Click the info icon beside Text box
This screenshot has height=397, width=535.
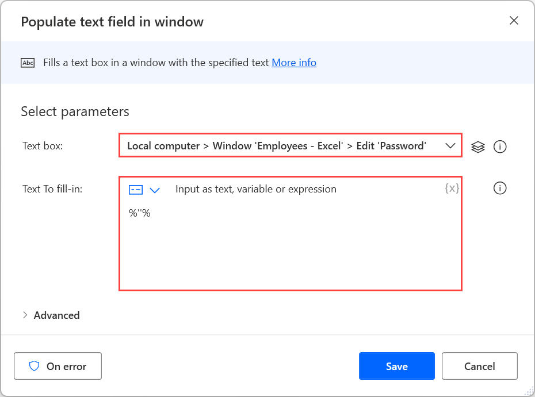coord(500,147)
